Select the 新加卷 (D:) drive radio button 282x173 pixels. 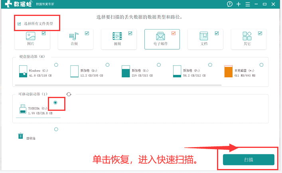[x=107, y=65]
